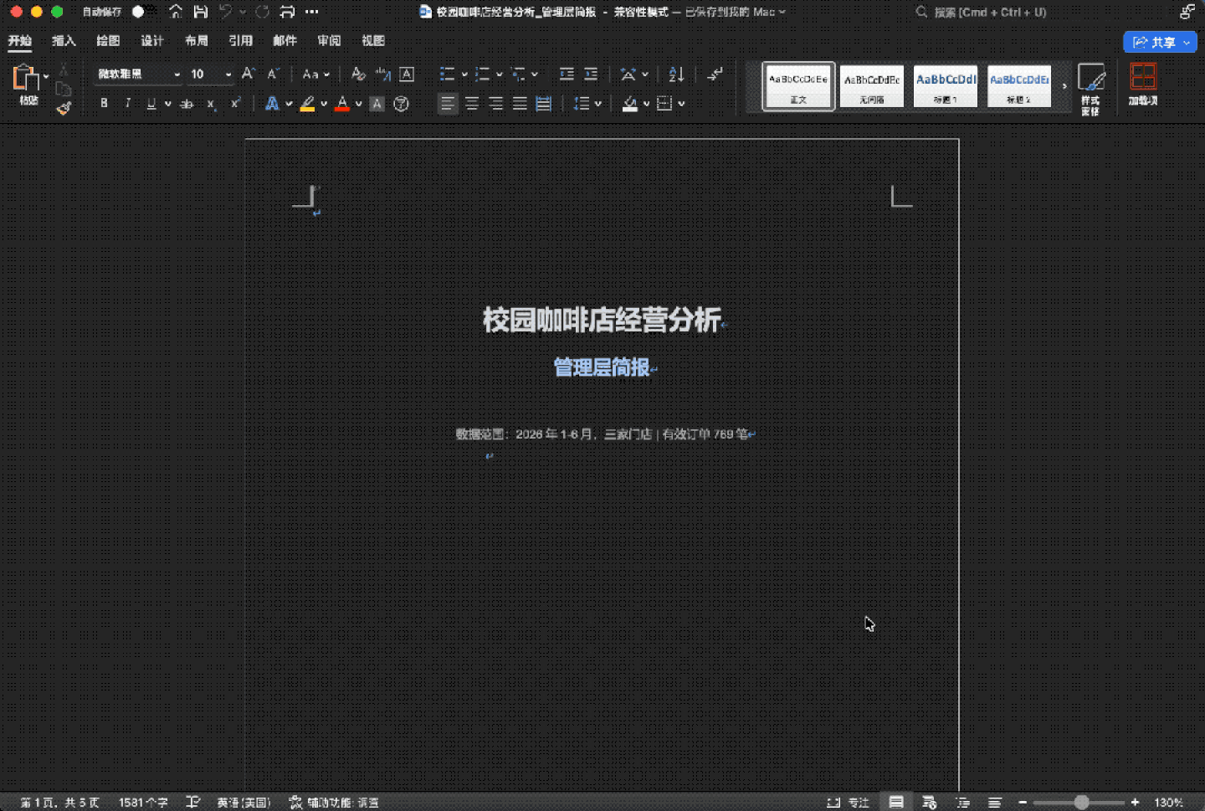Expand the borders dropdown arrow
This screenshot has height=811, width=1205.
(x=681, y=104)
